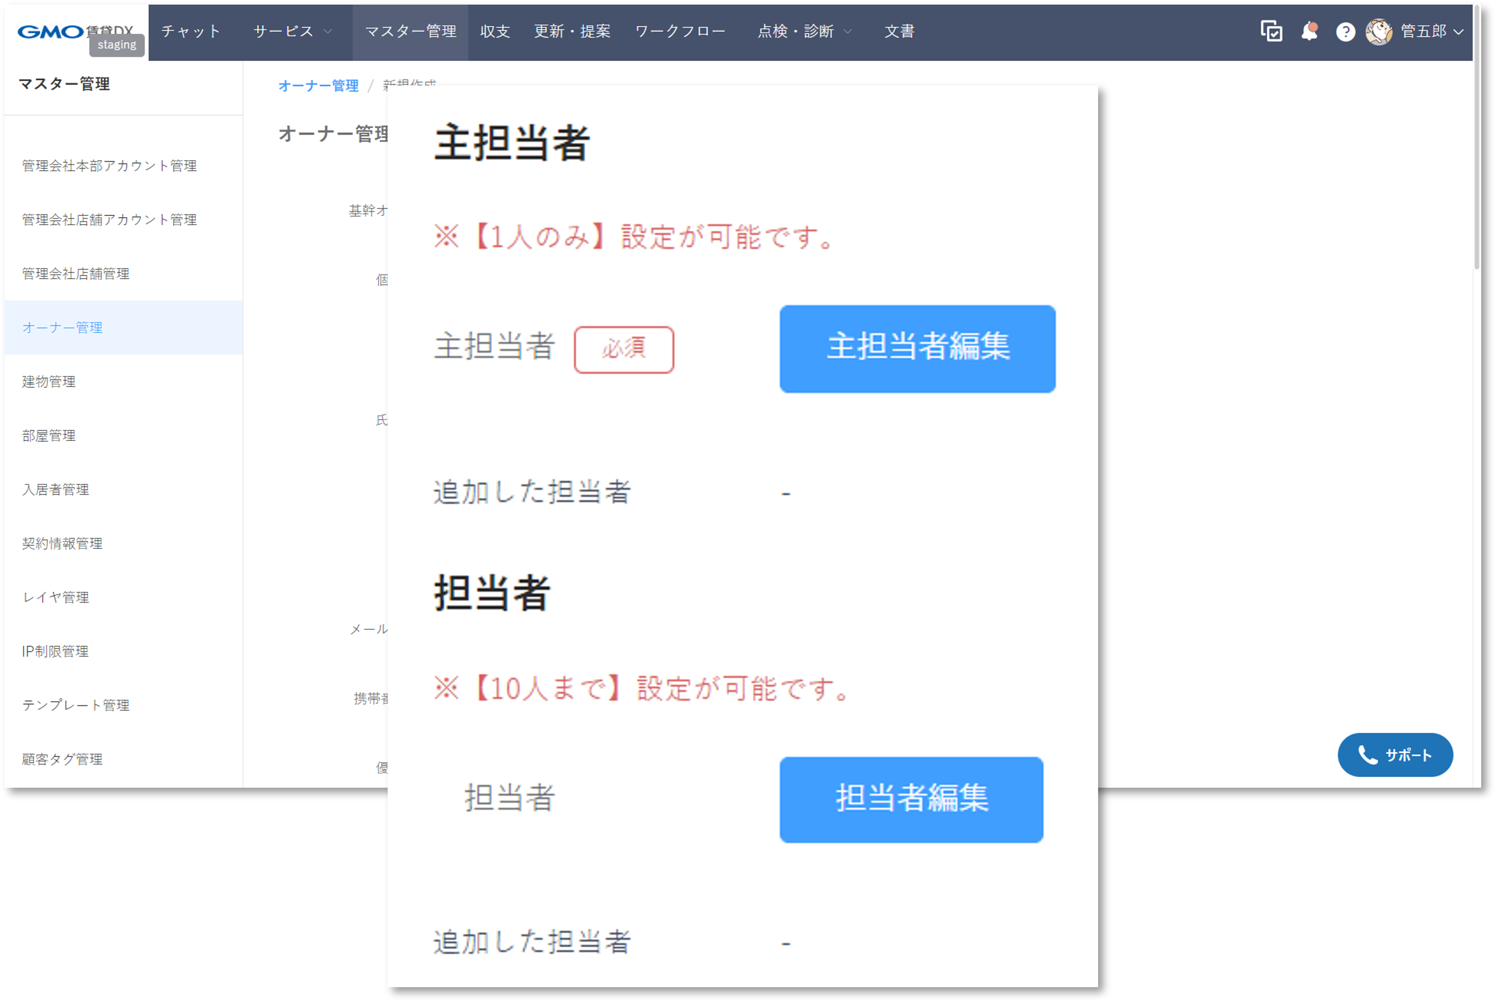Expand the 点検・診断 dropdown menu
The width and height of the screenshot is (1496, 1002).
click(x=804, y=31)
